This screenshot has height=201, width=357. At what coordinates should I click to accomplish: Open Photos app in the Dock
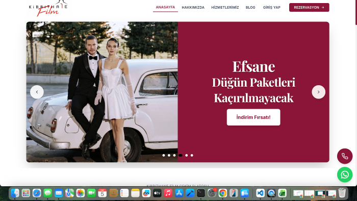81,193
